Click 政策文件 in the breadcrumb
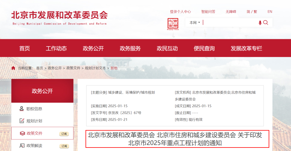 click(73, 68)
